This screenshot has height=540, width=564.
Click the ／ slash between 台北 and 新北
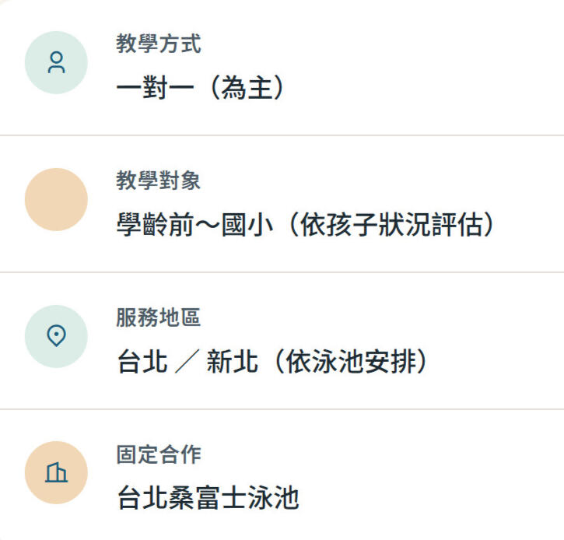pyautogui.click(x=187, y=362)
